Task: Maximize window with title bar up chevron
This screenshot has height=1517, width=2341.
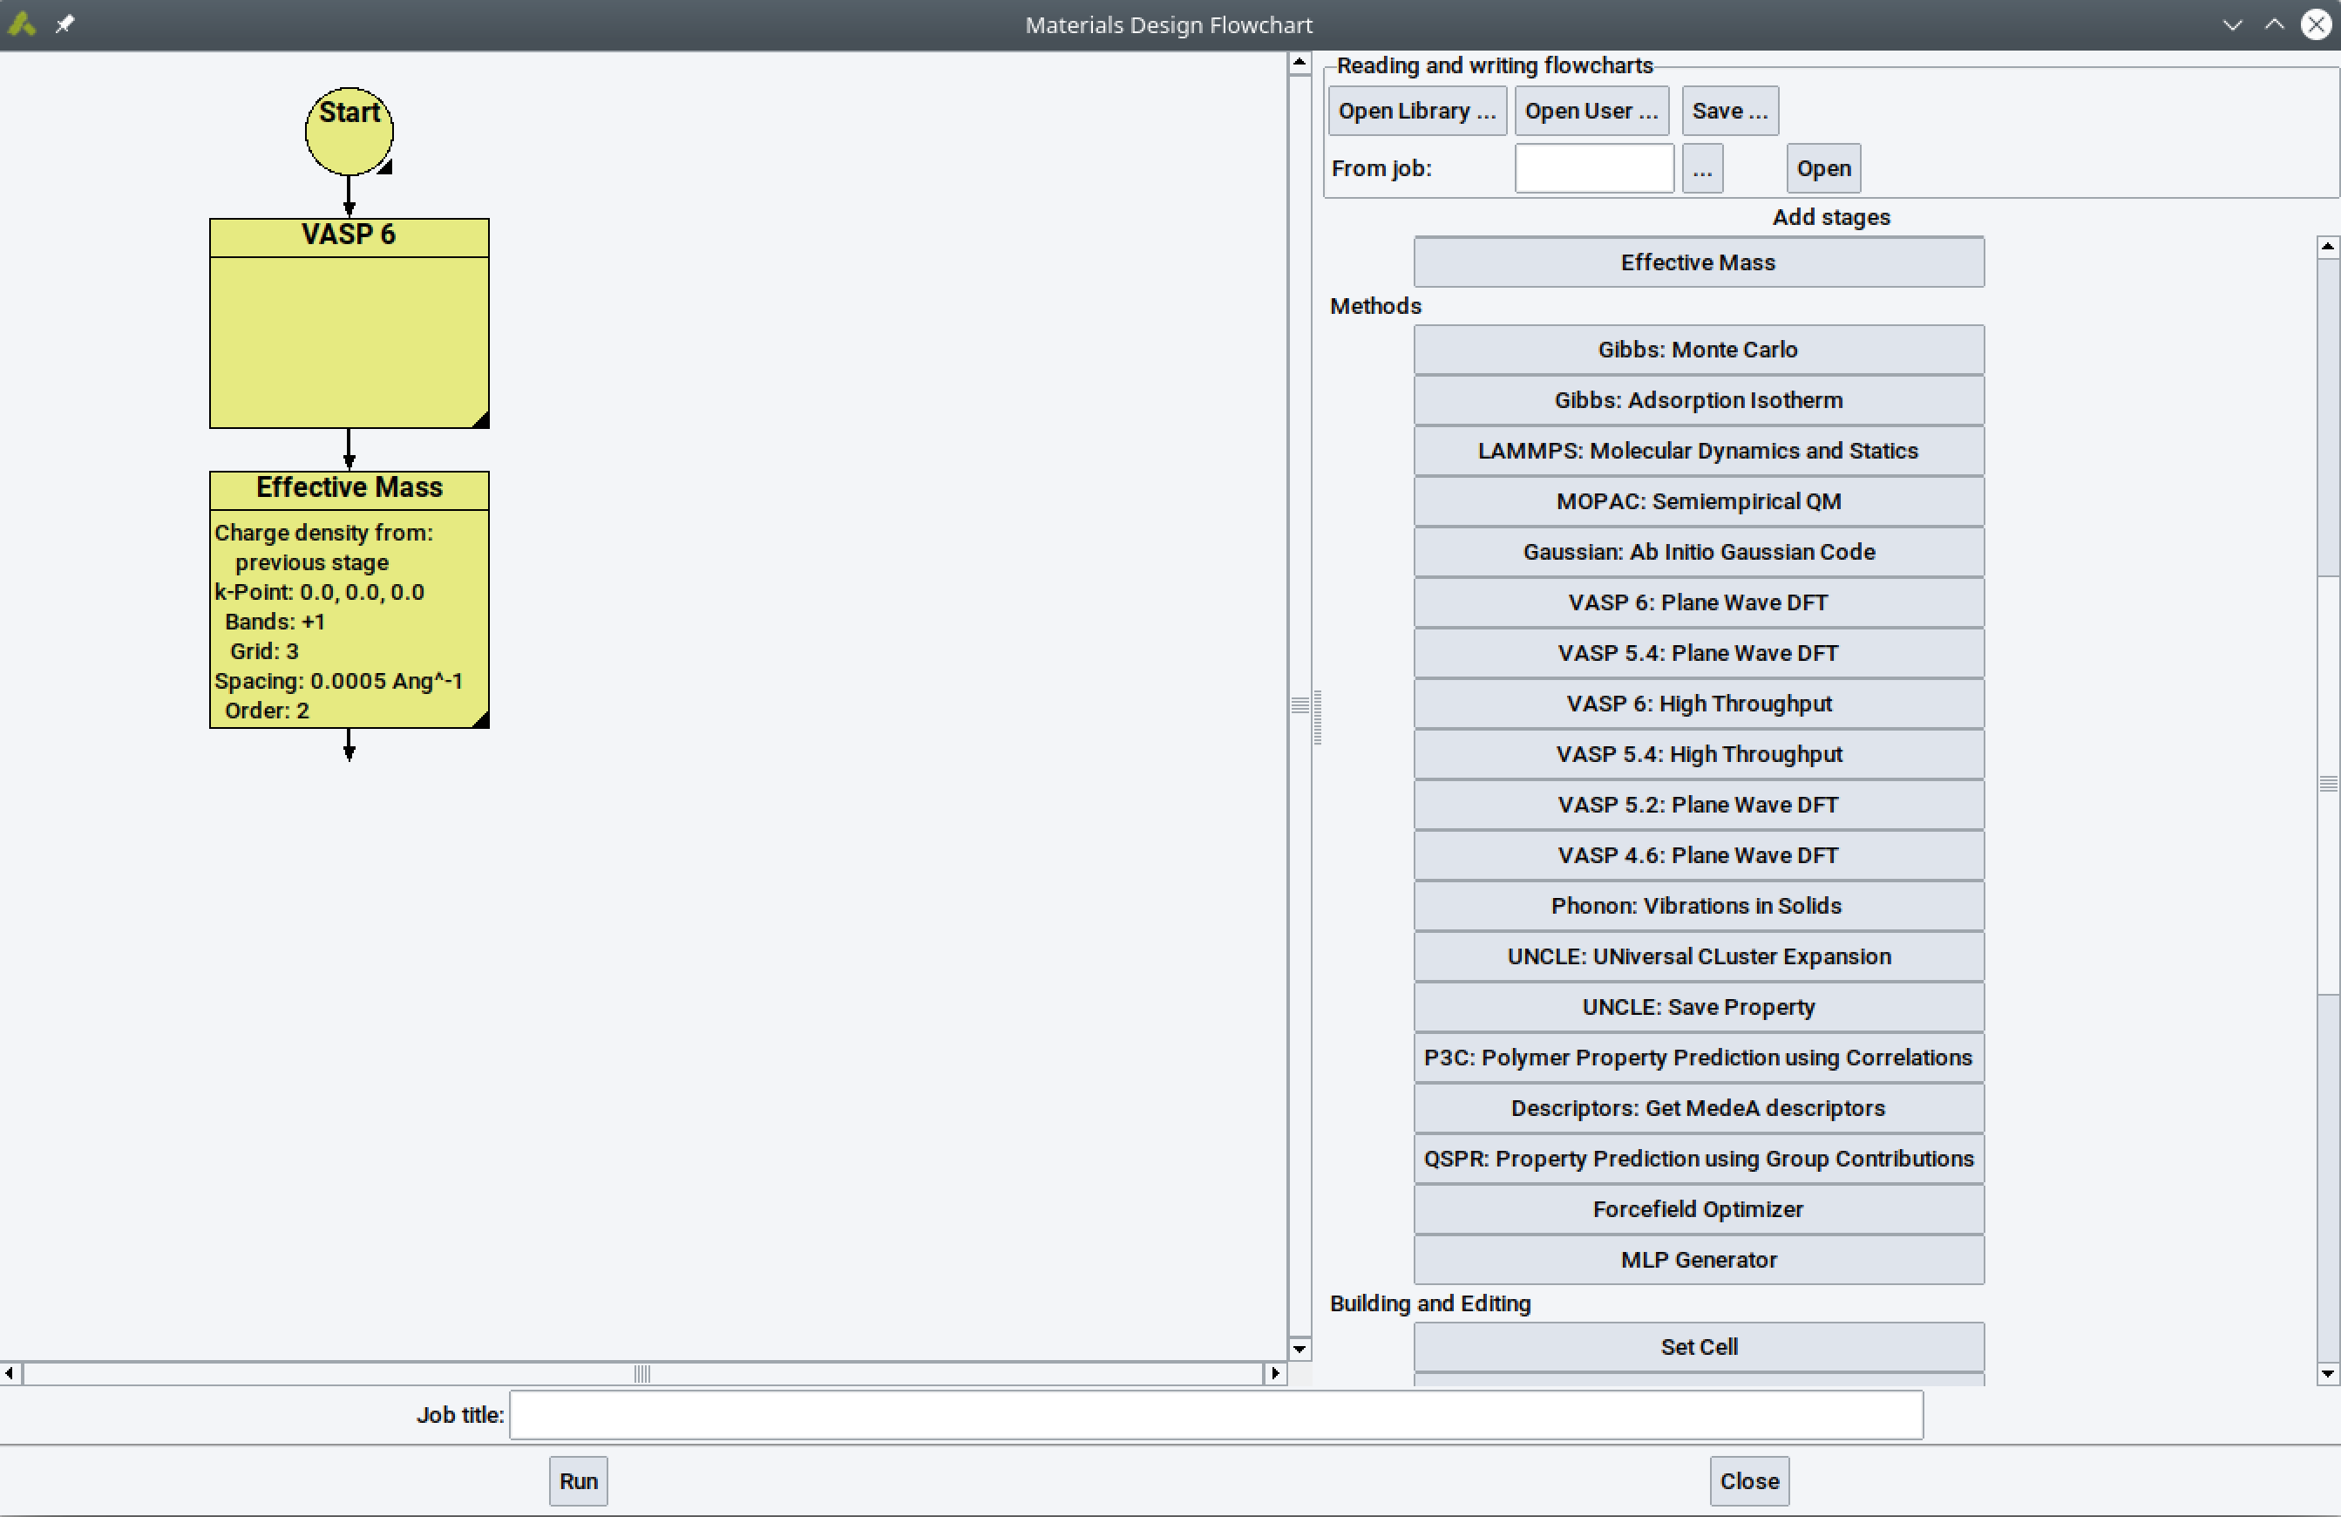Action: [2274, 24]
